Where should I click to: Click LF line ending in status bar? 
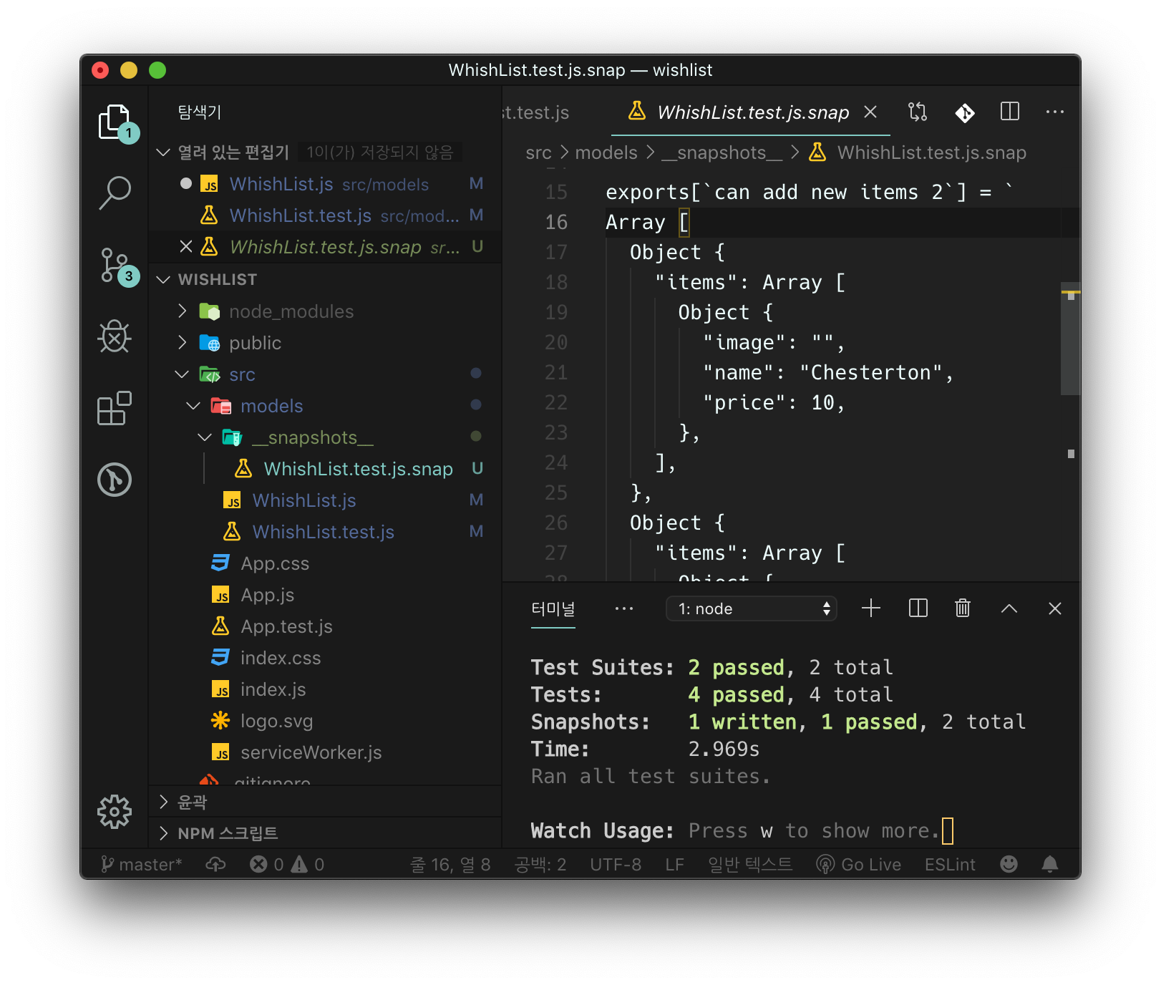tap(674, 865)
